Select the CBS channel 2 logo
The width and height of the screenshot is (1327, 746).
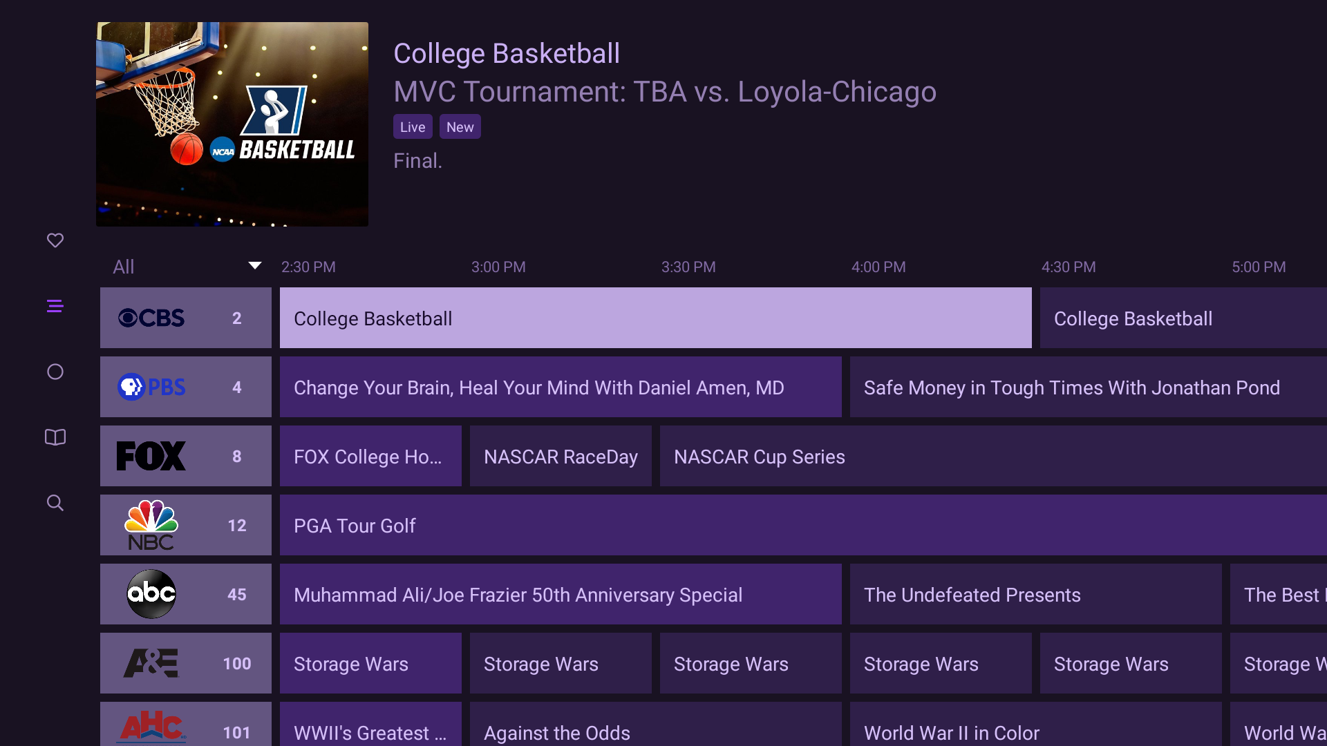[x=151, y=318]
